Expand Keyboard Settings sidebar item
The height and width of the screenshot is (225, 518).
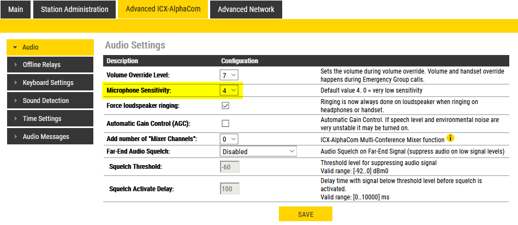pyautogui.click(x=50, y=82)
